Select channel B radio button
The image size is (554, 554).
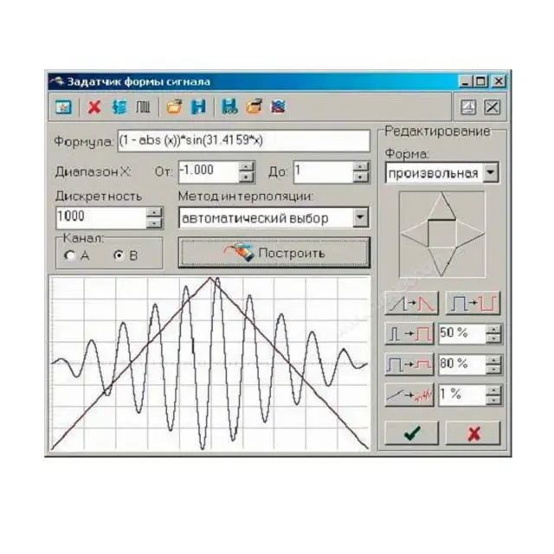119,255
